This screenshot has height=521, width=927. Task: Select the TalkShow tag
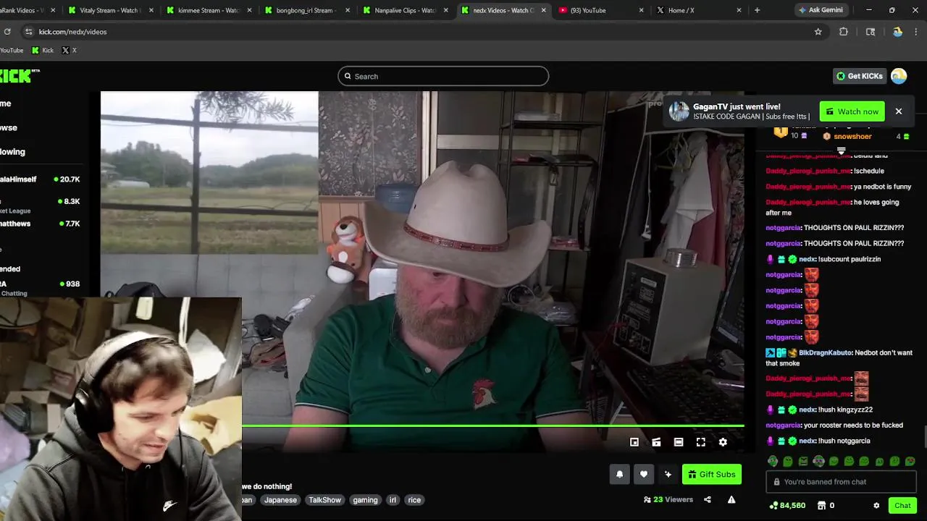pyautogui.click(x=324, y=500)
